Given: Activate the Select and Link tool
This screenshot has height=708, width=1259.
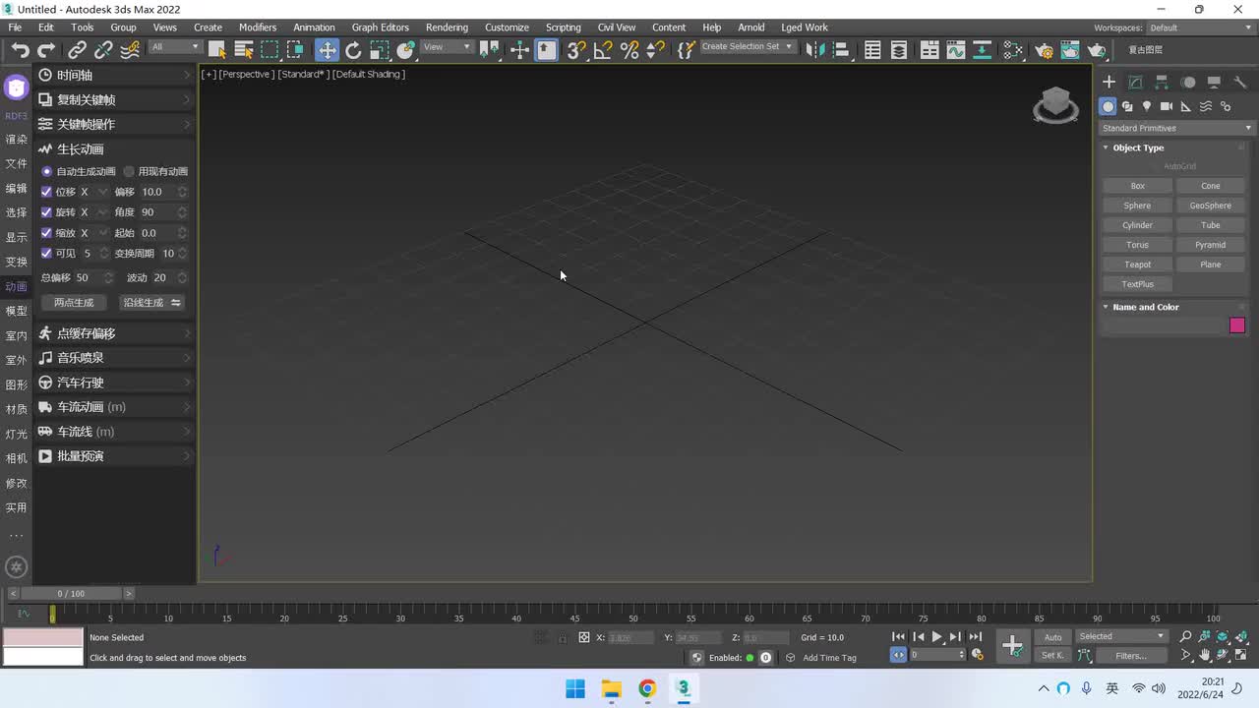Looking at the screenshot, I should coord(78,50).
